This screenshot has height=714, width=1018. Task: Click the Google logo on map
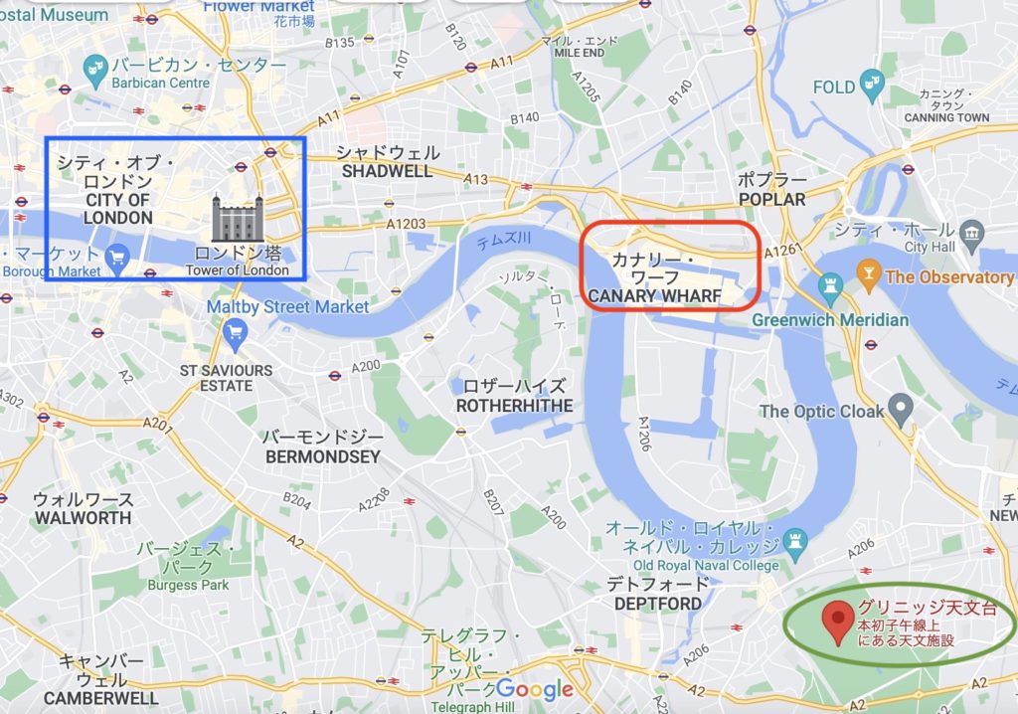point(535,689)
